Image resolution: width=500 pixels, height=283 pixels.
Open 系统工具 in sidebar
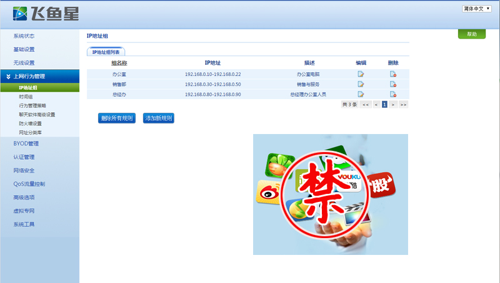click(x=24, y=224)
